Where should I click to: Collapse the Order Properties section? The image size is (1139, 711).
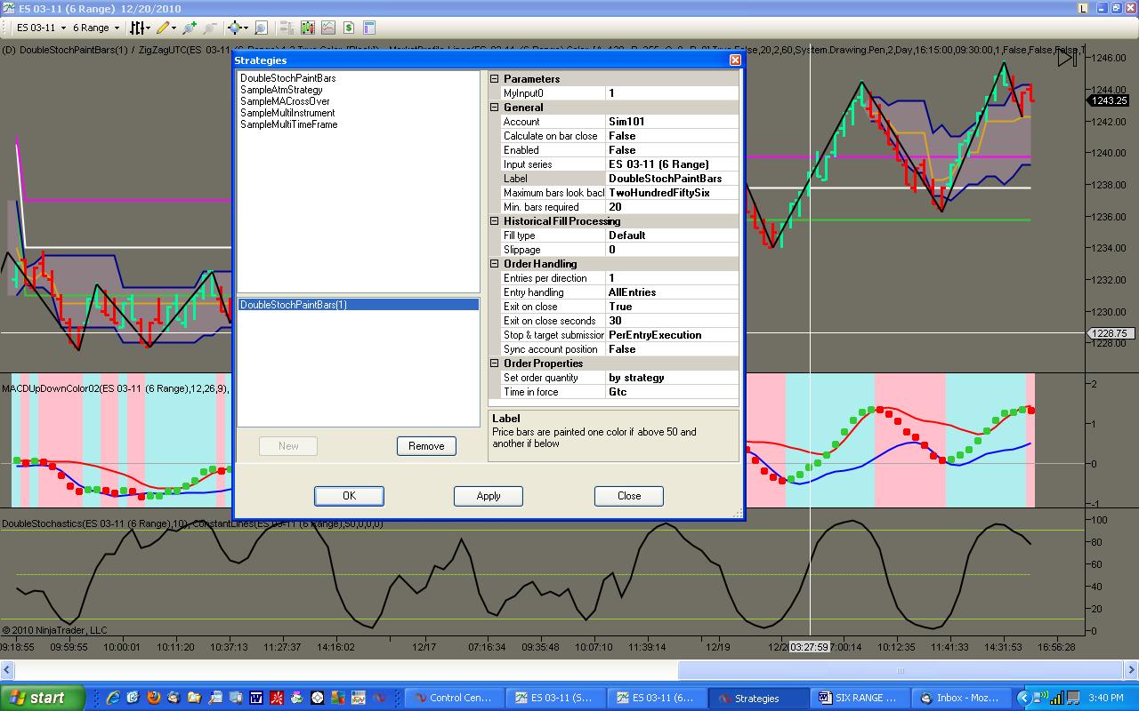(x=495, y=363)
